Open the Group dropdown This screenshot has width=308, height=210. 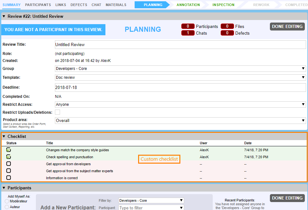click(180, 69)
